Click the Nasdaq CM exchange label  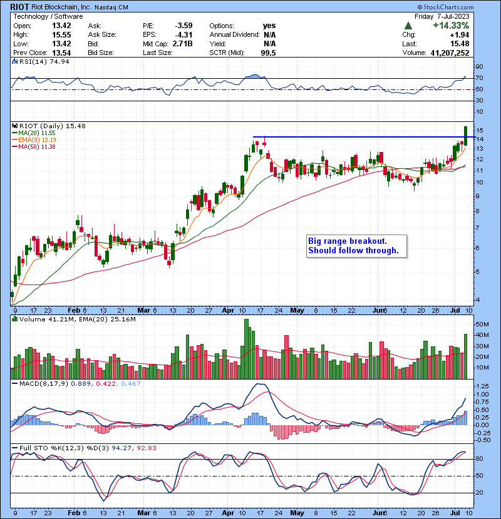pyautogui.click(x=111, y=8)
